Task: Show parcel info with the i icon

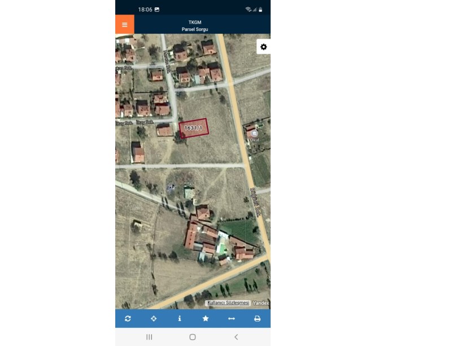Action: pyautogui.click(x=179, y=318)
